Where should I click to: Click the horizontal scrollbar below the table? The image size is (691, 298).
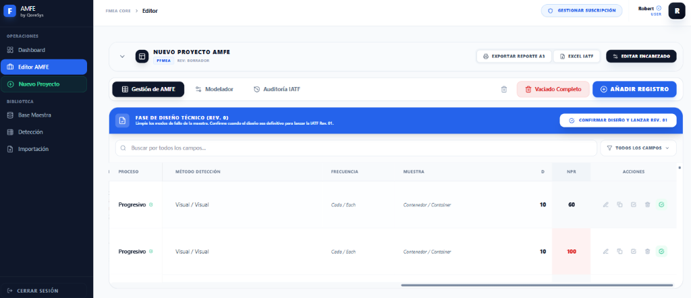[536, 285]
